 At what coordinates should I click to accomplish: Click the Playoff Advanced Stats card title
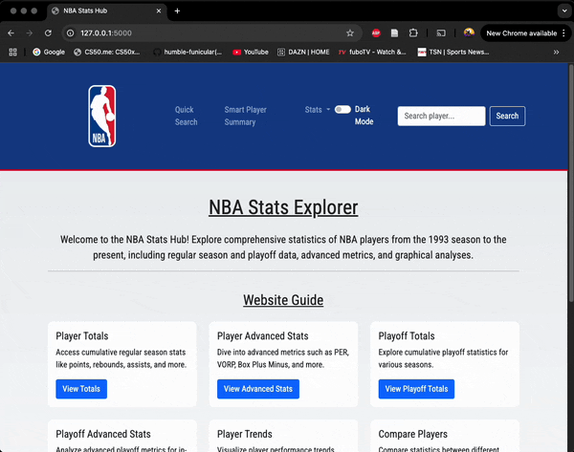pos(103,434)
